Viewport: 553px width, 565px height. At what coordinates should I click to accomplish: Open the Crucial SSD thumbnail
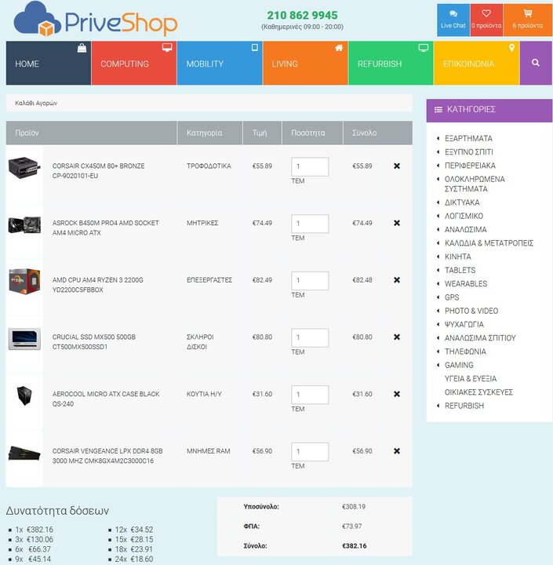tap(24, 339)
